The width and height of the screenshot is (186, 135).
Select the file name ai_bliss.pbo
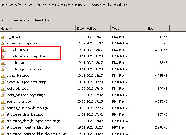[x=15, y=37]
